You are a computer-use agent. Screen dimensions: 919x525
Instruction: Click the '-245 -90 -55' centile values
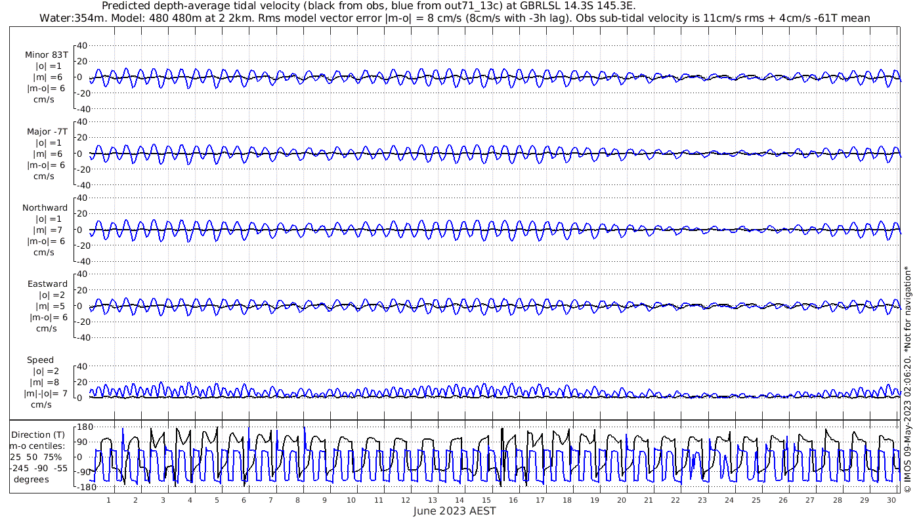click(x=39, y=468)
